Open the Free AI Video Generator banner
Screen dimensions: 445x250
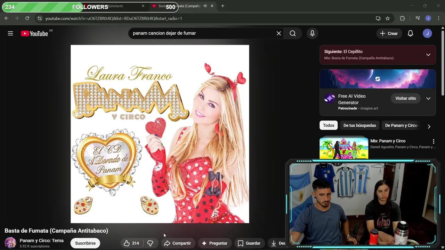(x=378, y=79)
